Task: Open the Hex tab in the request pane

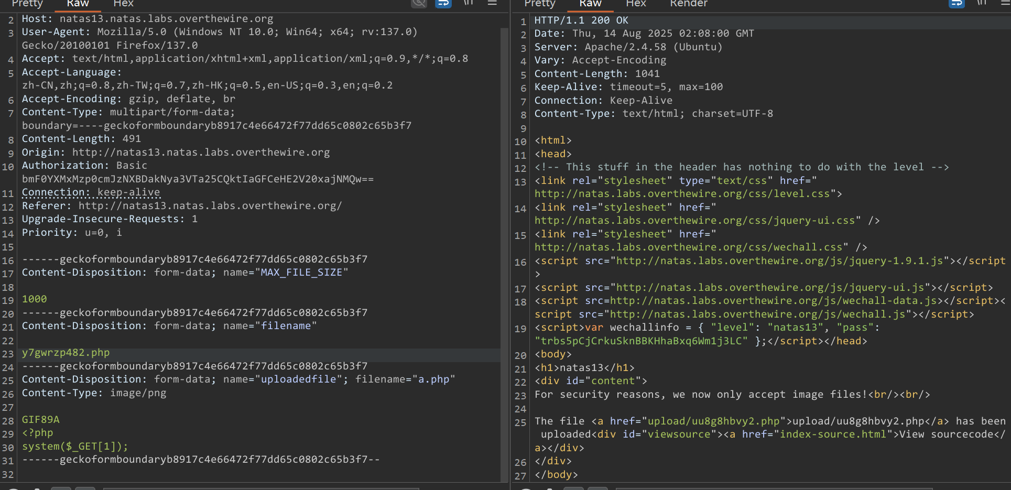Action: coord(123,4)
